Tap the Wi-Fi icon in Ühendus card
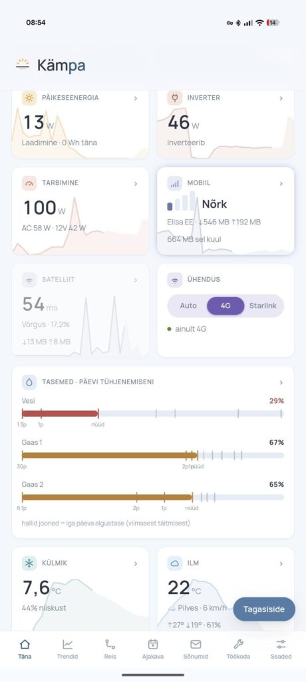Screen dimensions: 306x682 [175, 280]
